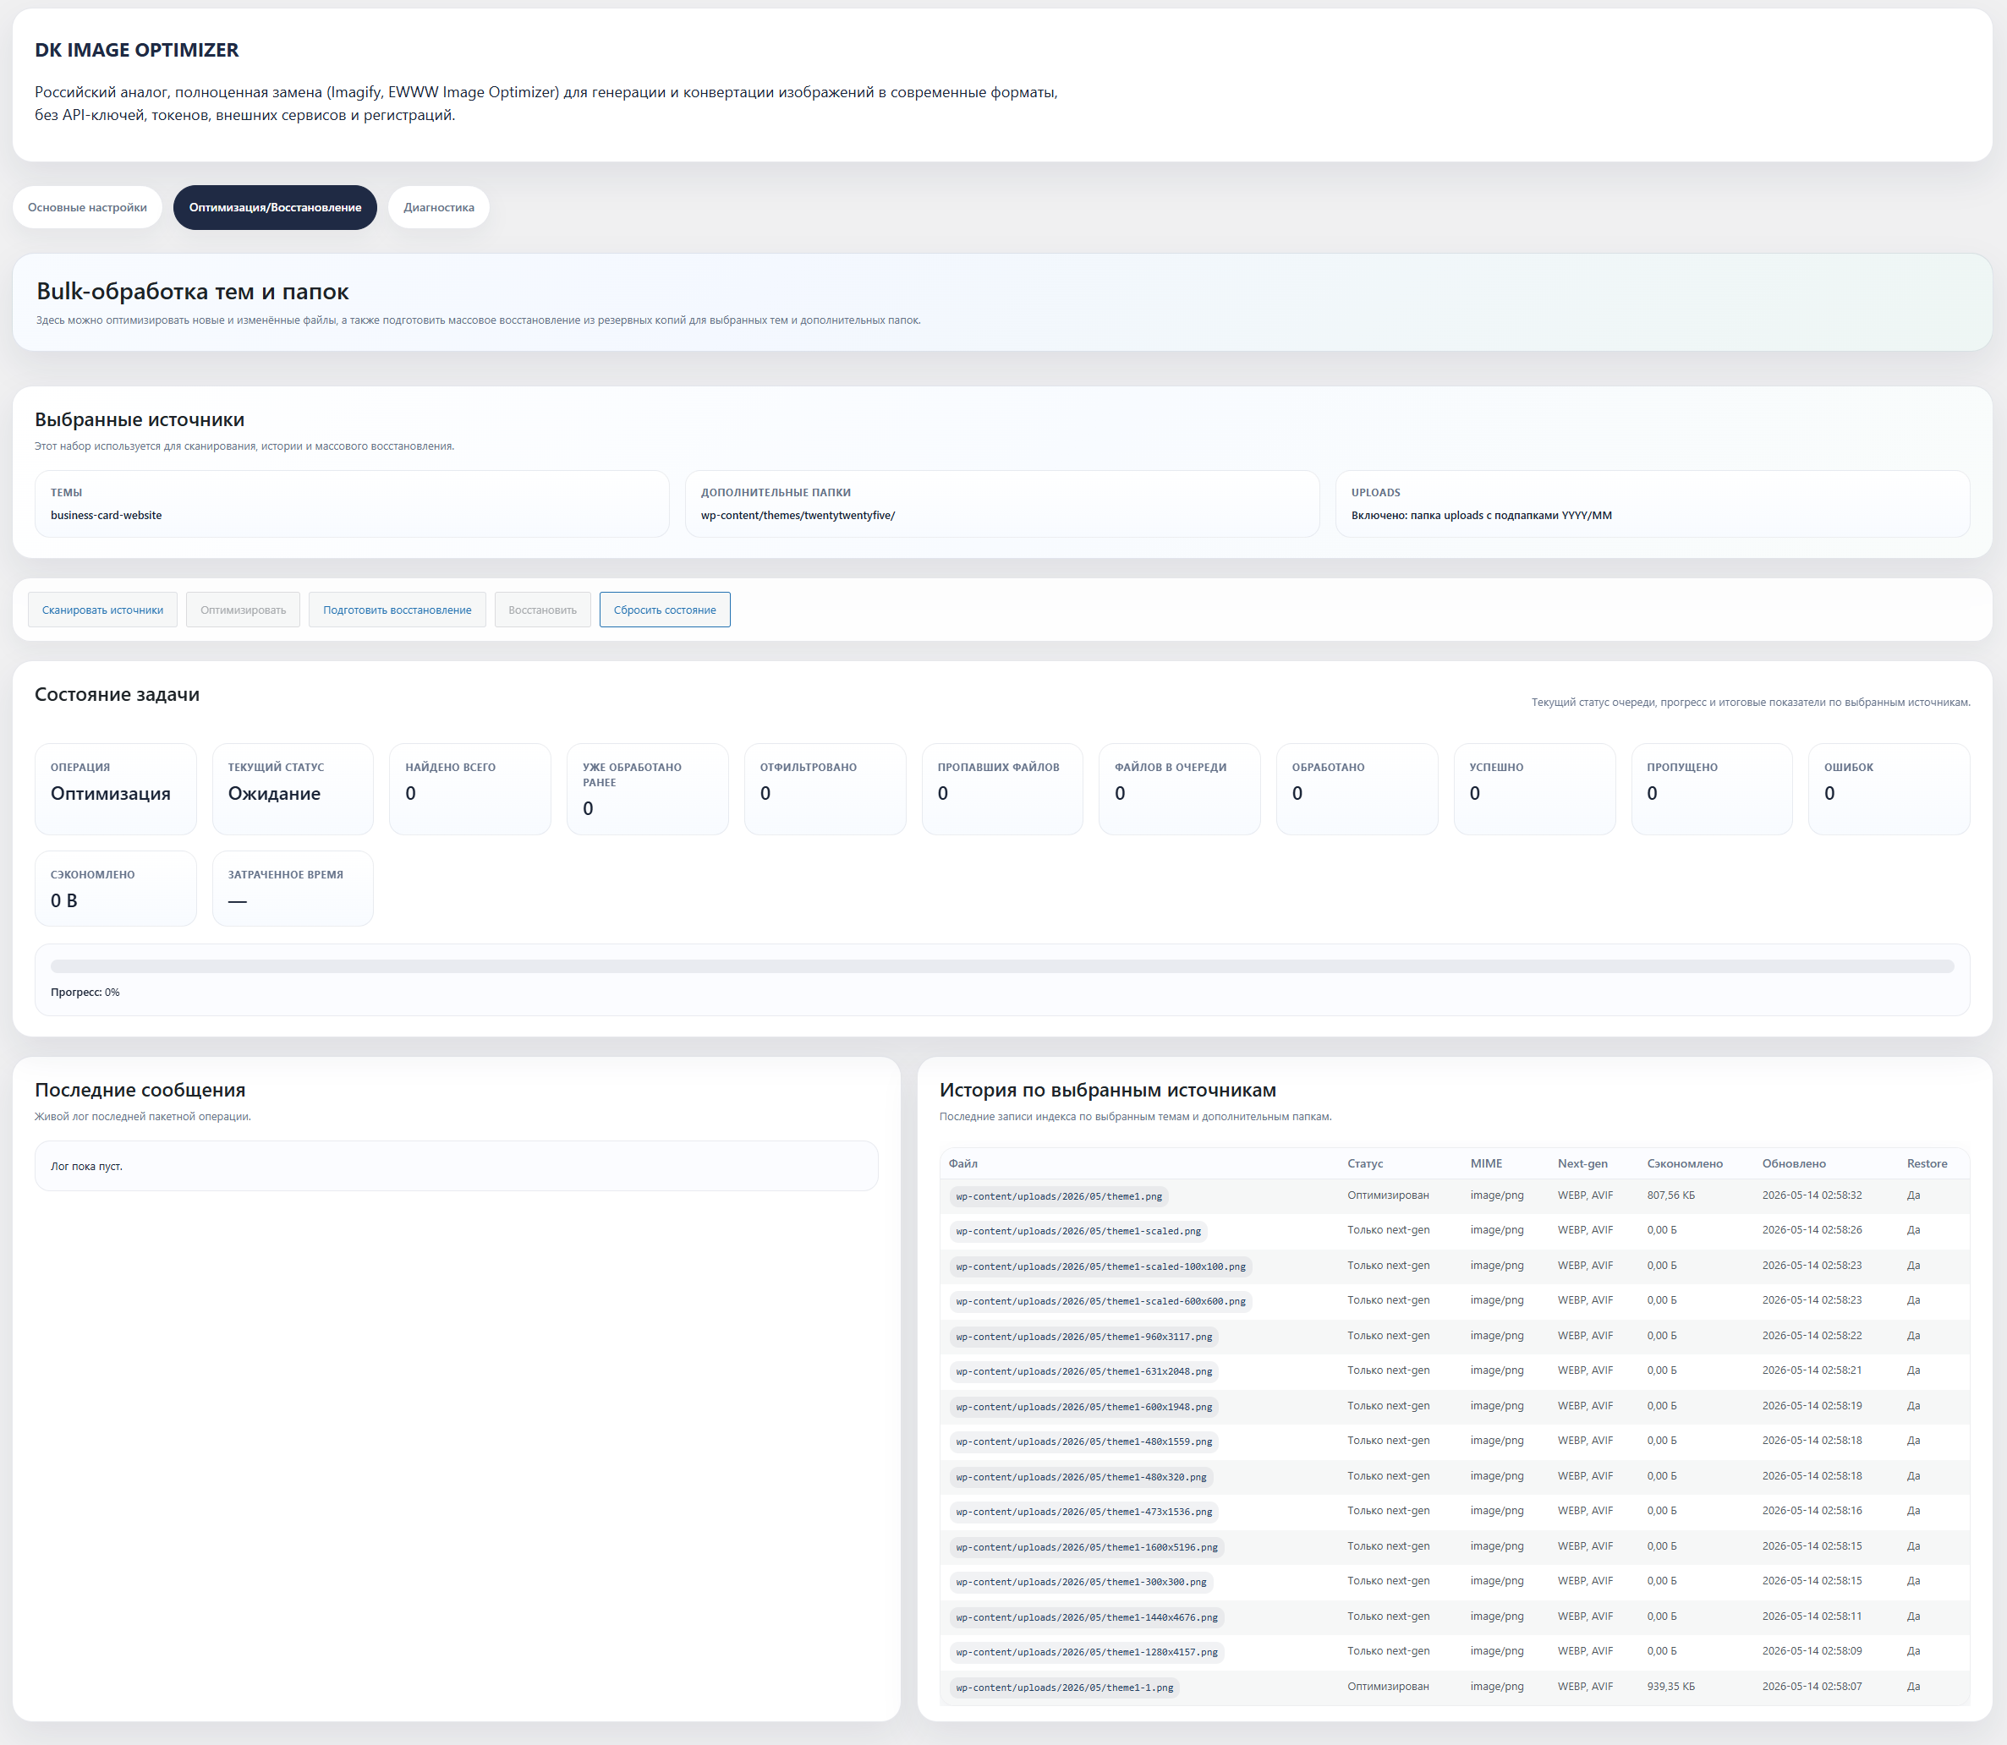Image resolution: width=2007 pixels, height=1745 pixels.
Task: Click timestamp 2026-05-14 02:58:32
Action: click(1812, 1195)
